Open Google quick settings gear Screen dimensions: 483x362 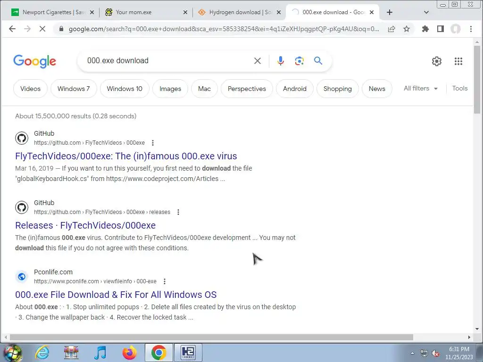[436, 61]
